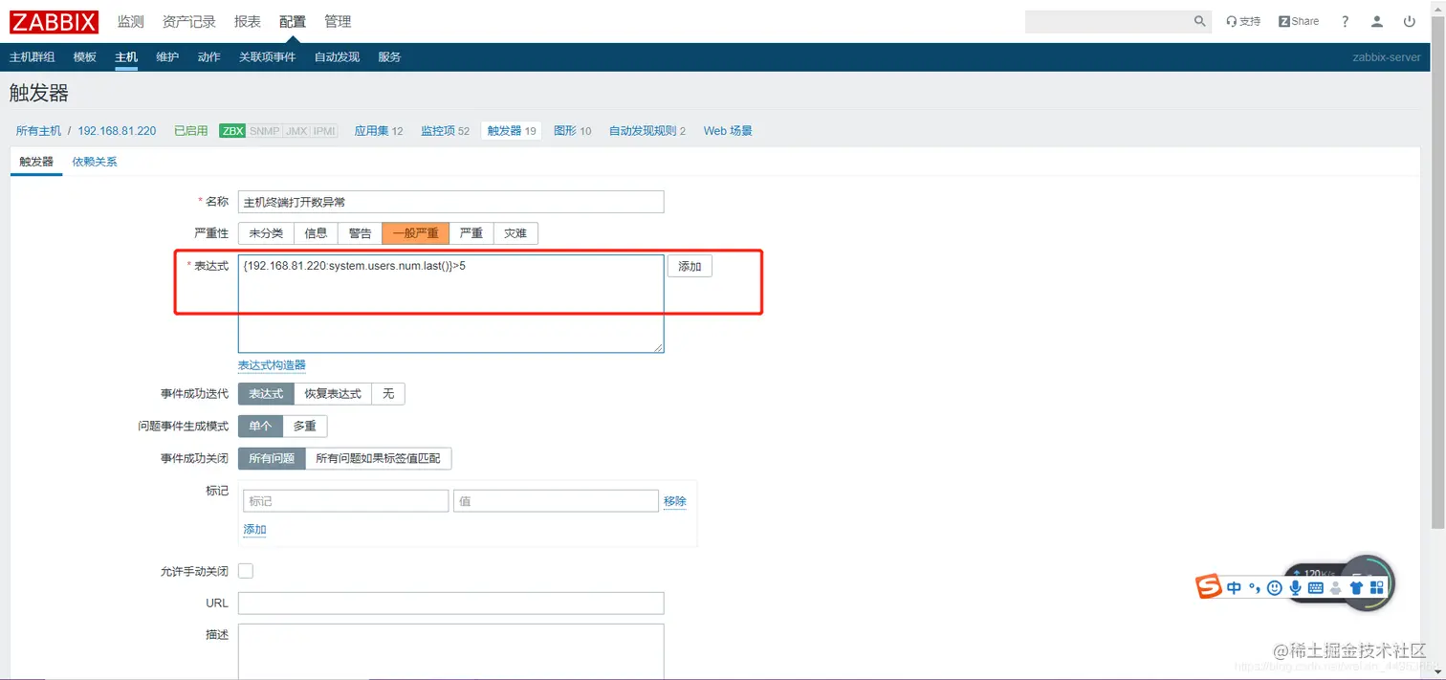This screenshot has width=1446, height=680.
Task: Open 所有主机 breadcrumb link
Action: point(38,131)
